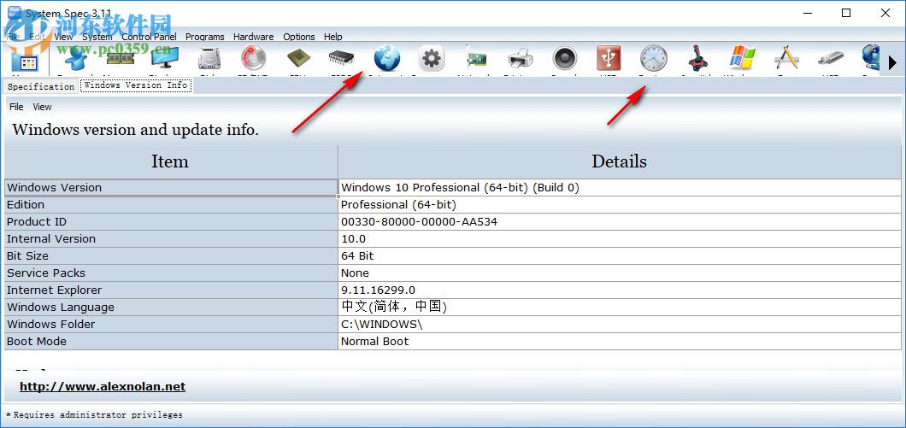
Task: Click the System Spec title bar icon
Action: click(x=14, y=13)
